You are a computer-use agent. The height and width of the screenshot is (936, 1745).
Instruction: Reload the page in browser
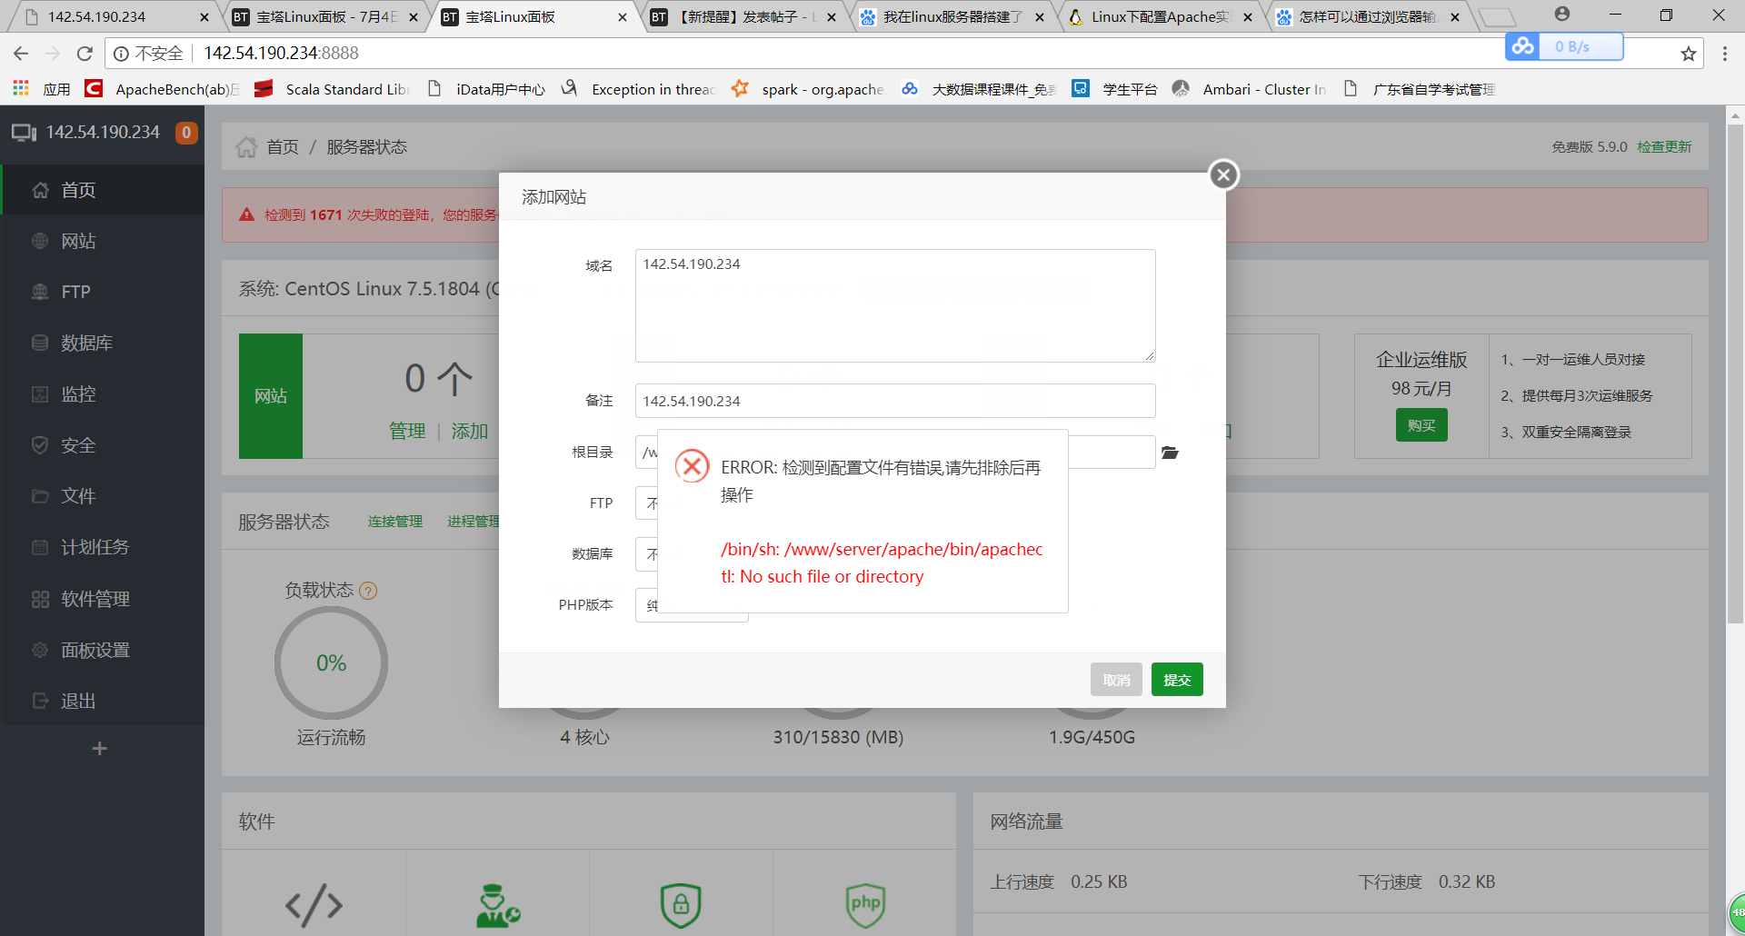pyautogui.click(x=85, y=54)
